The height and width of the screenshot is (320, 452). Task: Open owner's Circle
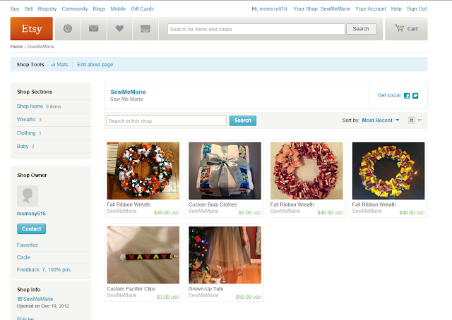pos(23,257)
